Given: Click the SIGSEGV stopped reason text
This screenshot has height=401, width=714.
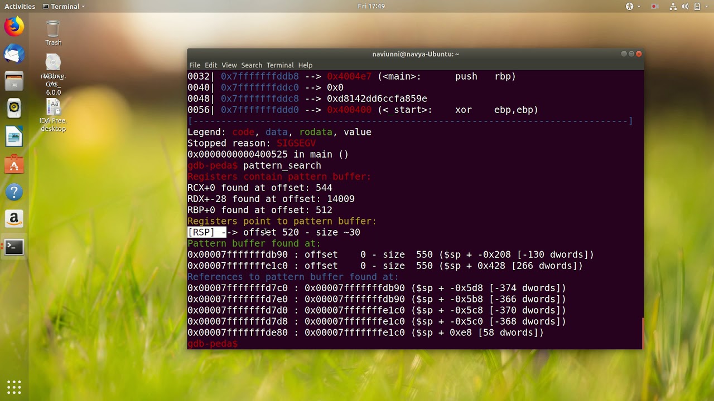Looking at the screenshot, I should (x=296, y=143).
